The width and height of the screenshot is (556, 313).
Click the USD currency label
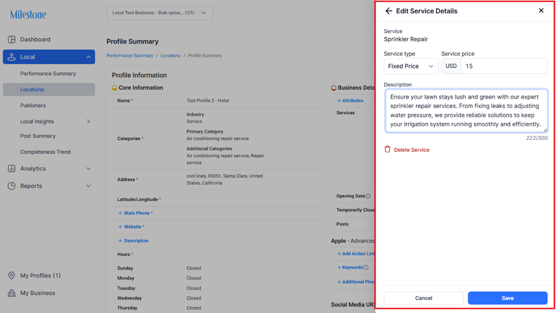click(x=451, y=66)
